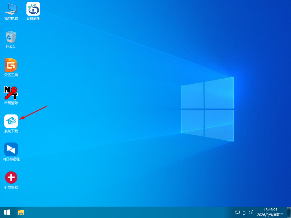Viewport: 291px width, 218px height.
Task: Click the 引导修复 text label
Action: click(11, 187)
